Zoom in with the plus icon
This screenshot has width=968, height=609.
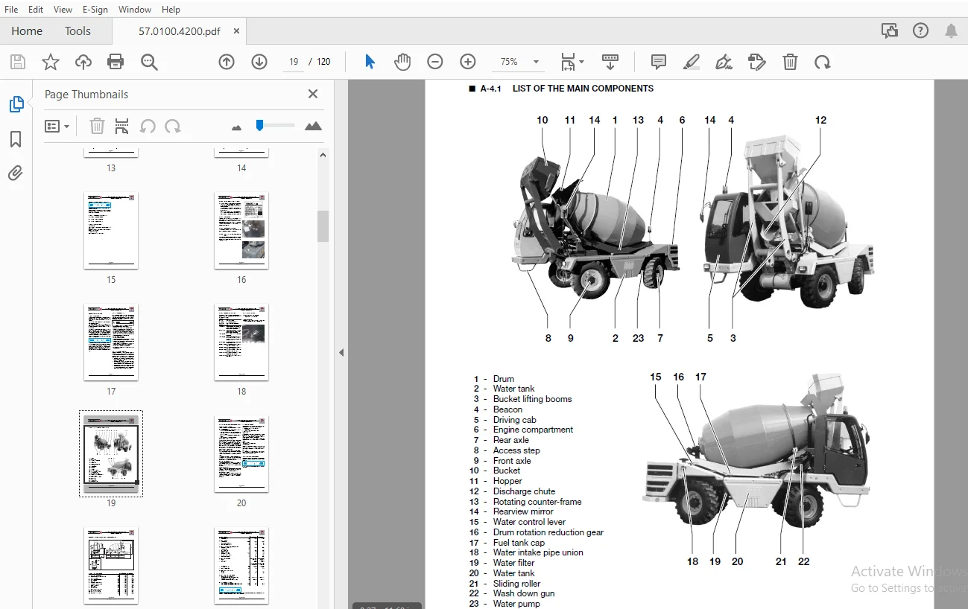click(468, 62)
